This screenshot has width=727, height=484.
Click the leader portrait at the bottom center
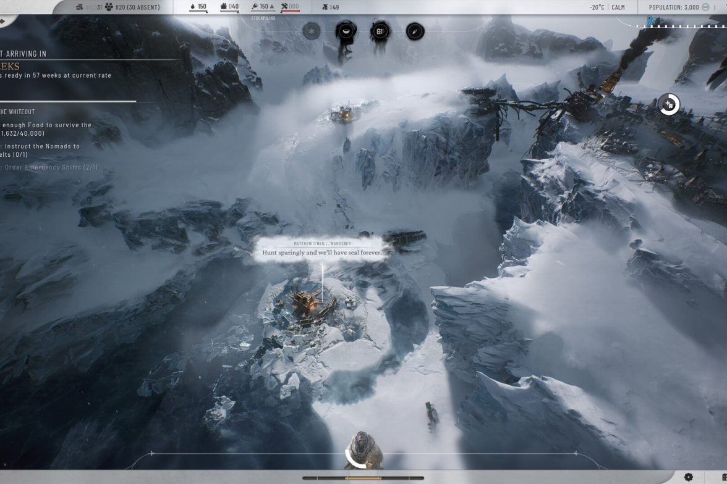[363, 449]
